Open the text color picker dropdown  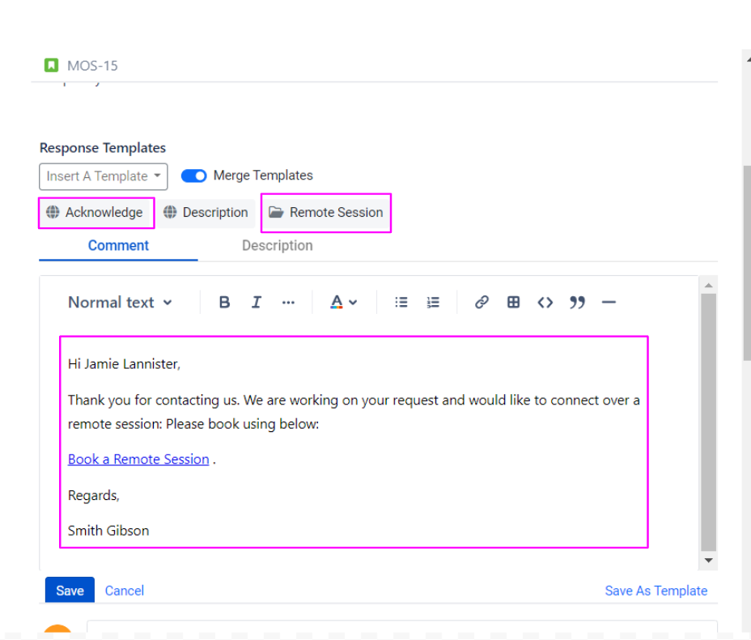(343, 303)
